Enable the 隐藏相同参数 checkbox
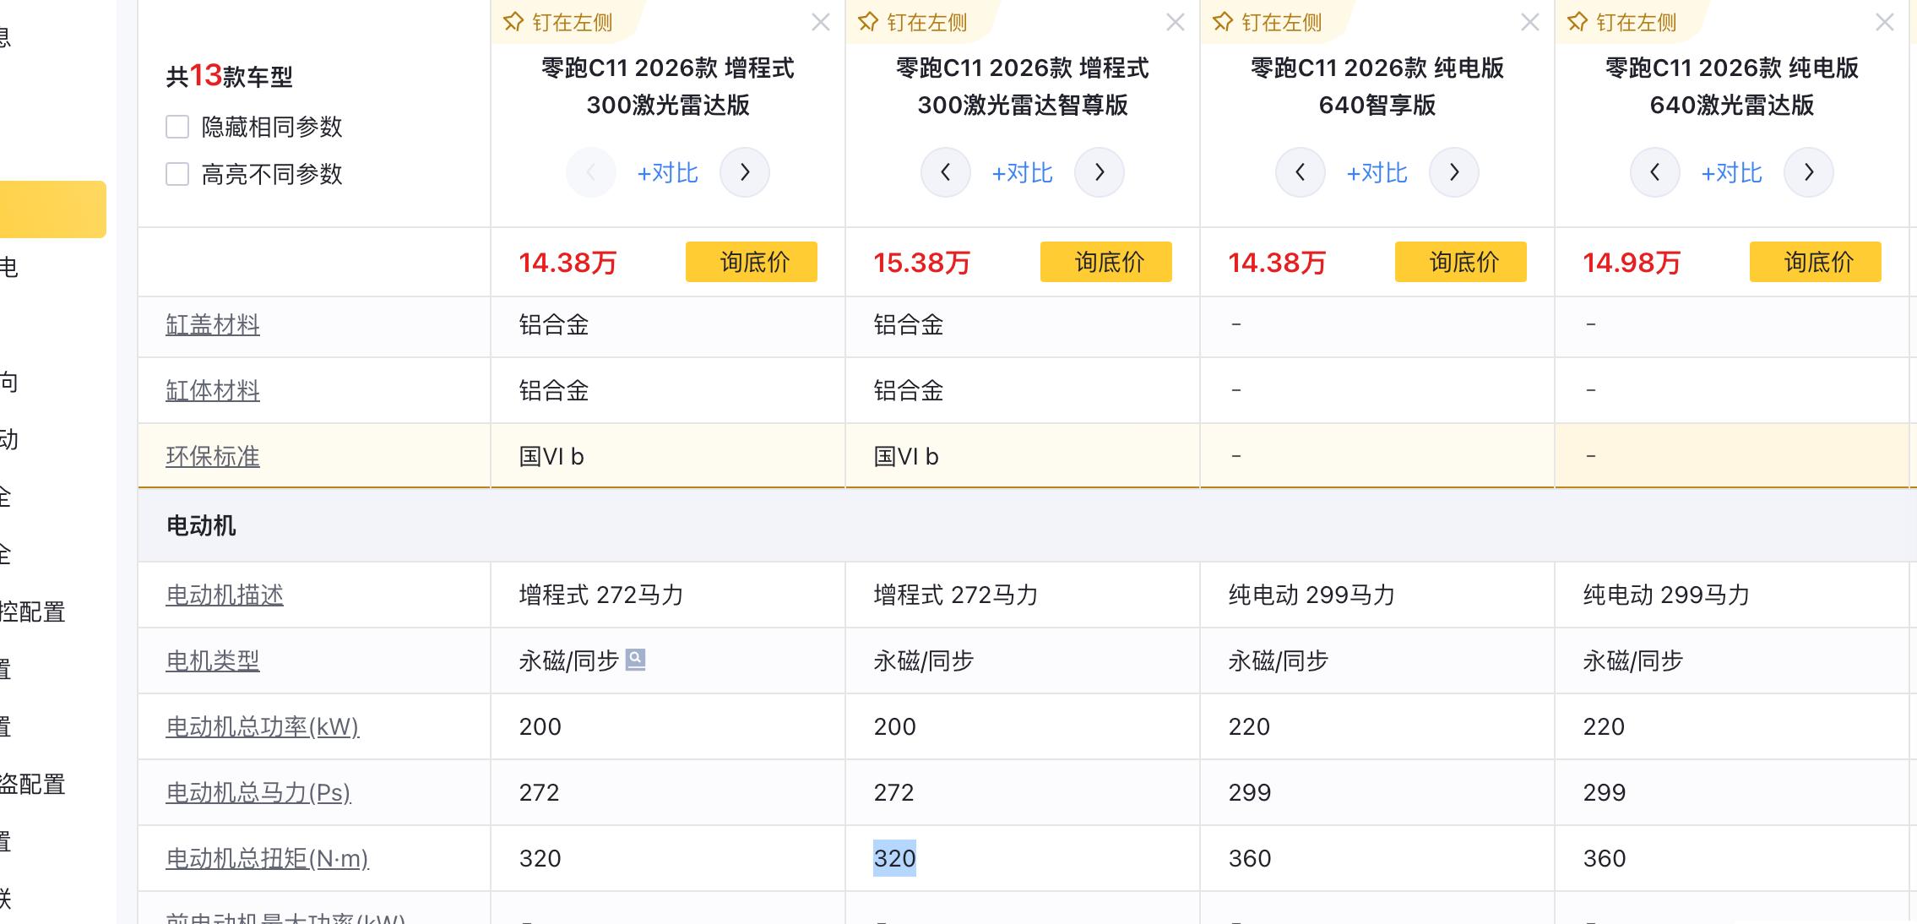This screenshot has width=1917, height=924. point(177,127)
